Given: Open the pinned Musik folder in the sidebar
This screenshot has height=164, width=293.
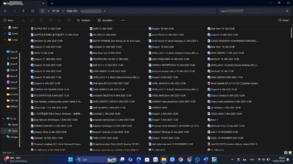Looking at the screenshot, I should point(12,76).
